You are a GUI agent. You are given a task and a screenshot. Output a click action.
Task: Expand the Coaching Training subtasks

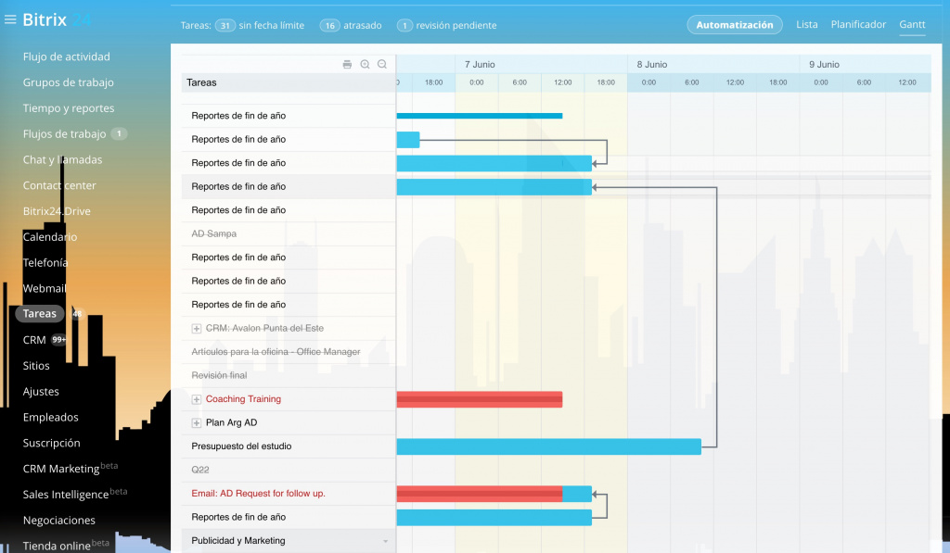coord(197,399)
